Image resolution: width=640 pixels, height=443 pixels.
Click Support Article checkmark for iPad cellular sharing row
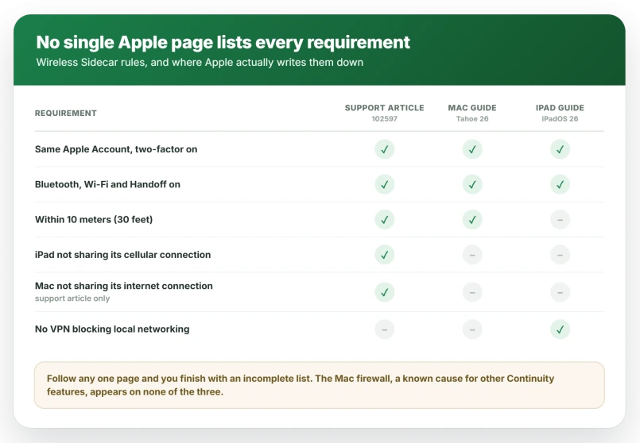pos(385,255)
